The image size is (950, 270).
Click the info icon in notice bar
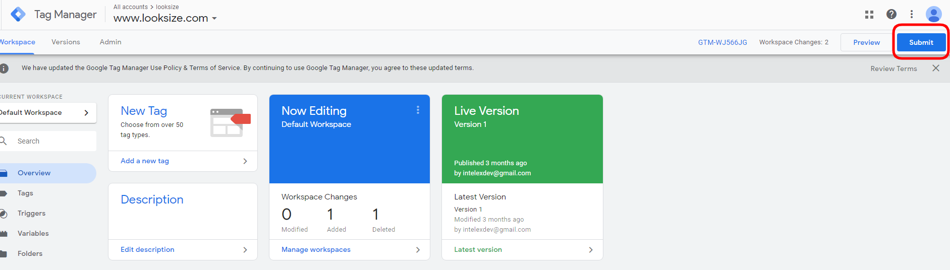[x=4, y=68]
